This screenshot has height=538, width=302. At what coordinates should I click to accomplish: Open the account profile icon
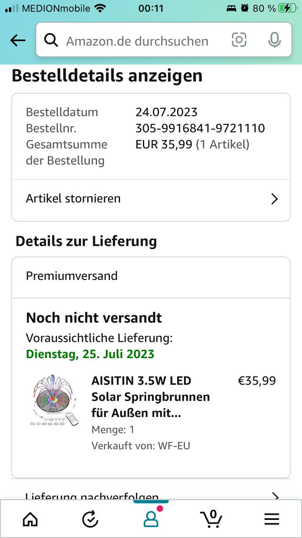pyautogui.click(x=151, y=520)
